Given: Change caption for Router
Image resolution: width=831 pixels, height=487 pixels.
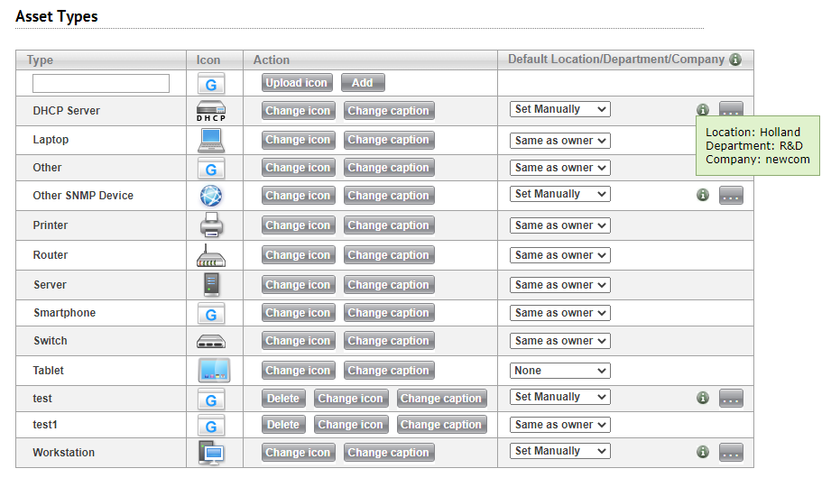Looking at the screenshot, I should coord(389,255).
